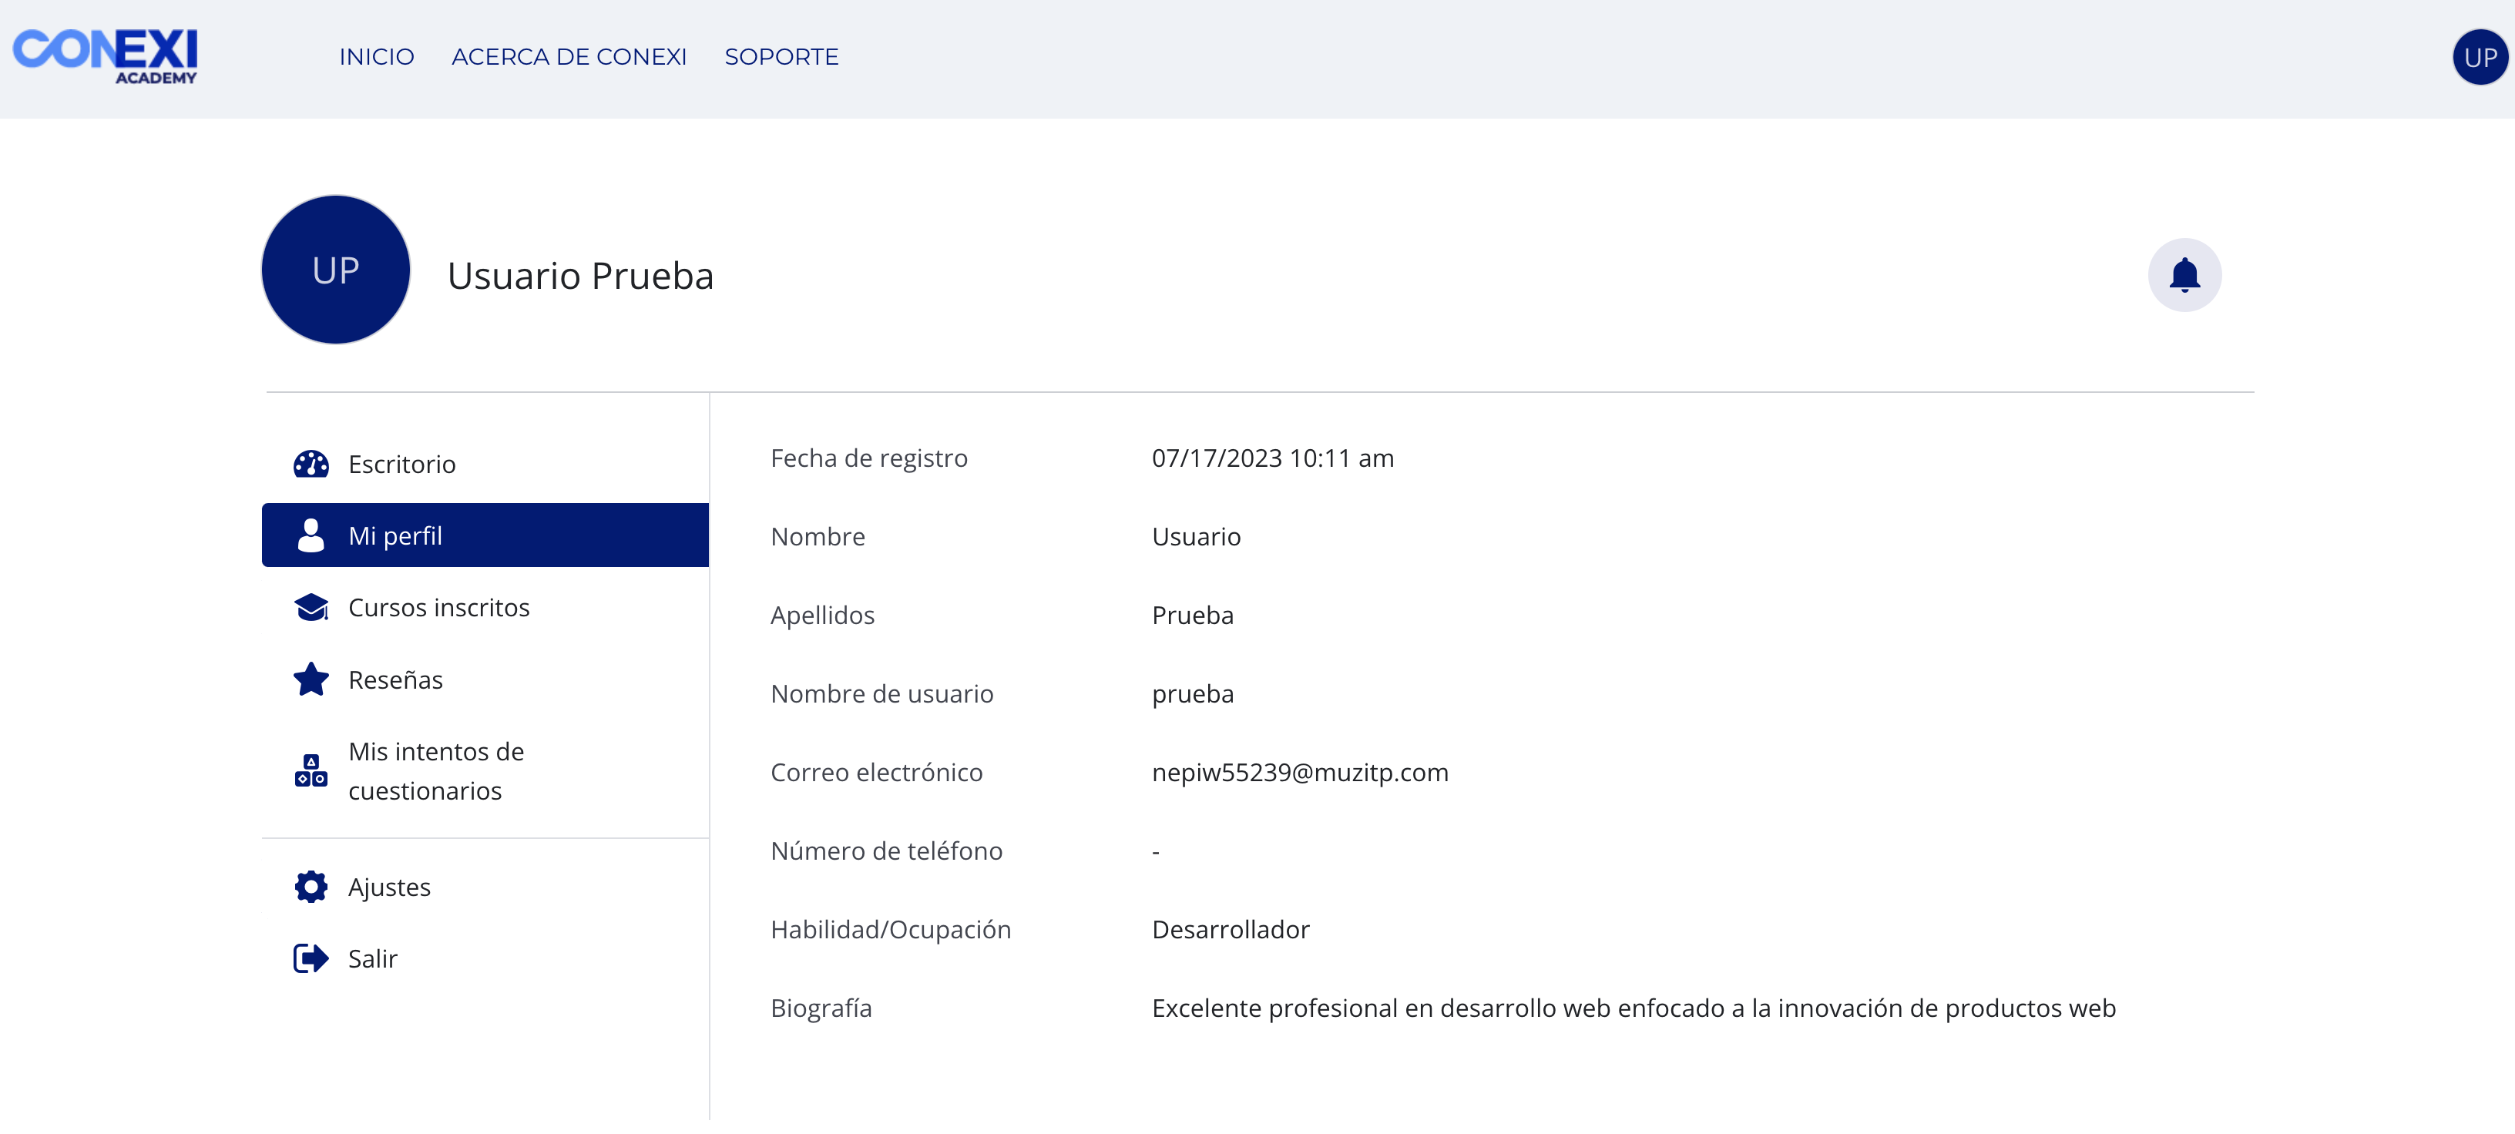Select the Escritorio dashboard icon
This screenshot has height=1134, width=2515.
click(311, 464)
